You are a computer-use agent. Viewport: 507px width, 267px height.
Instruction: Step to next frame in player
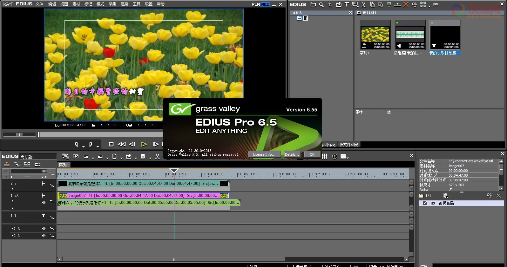coord(155,144)
